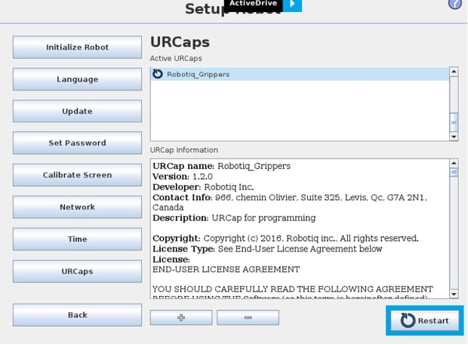Click the 'Description: URCap for programming' line

234,218
